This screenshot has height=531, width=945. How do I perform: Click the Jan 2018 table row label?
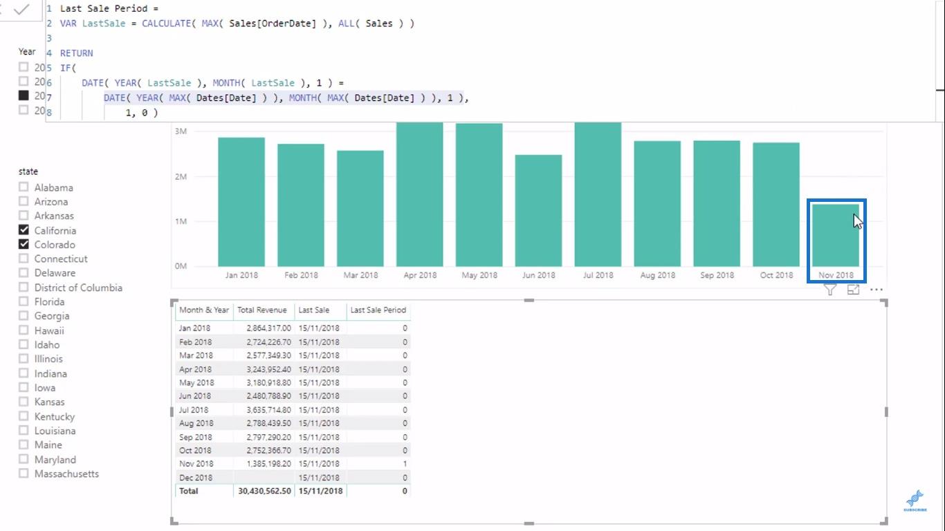[x=196, y=328]
